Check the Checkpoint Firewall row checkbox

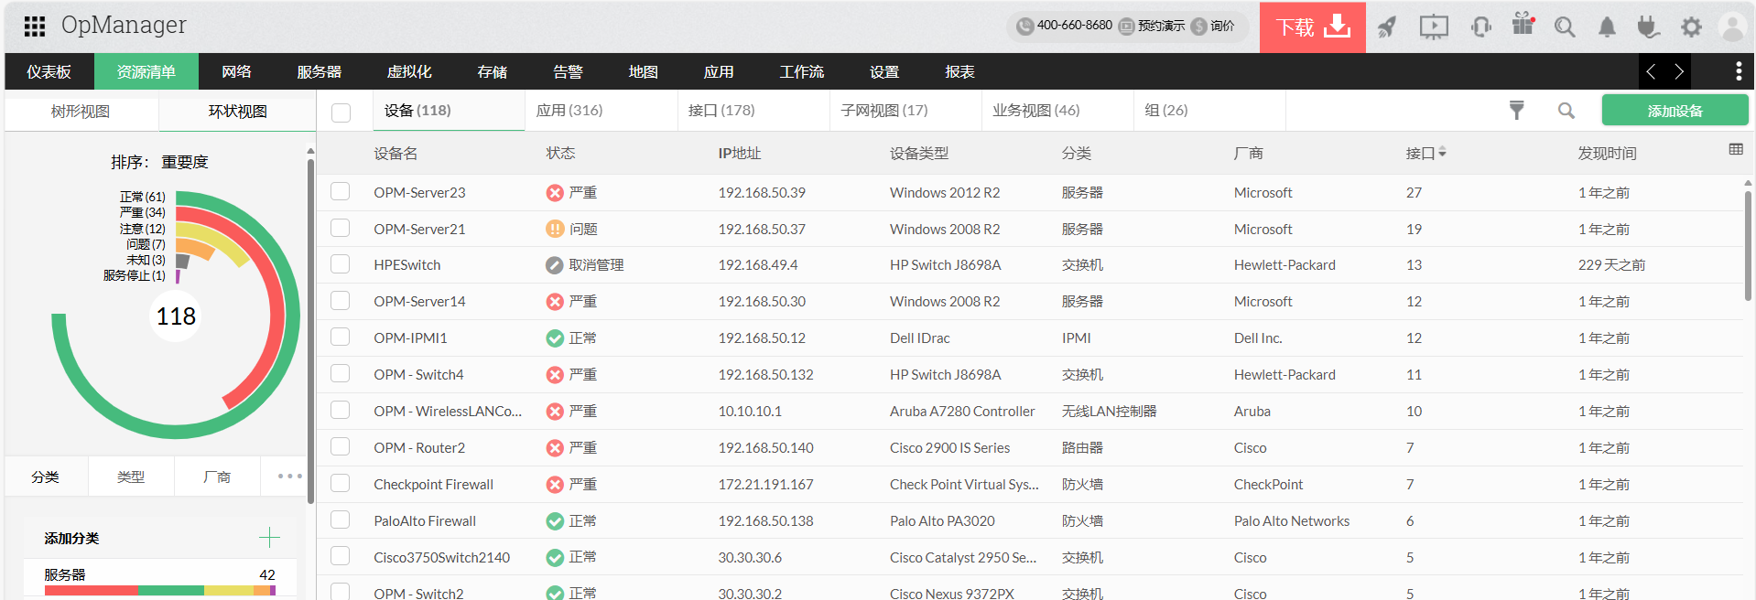point(341,483)
